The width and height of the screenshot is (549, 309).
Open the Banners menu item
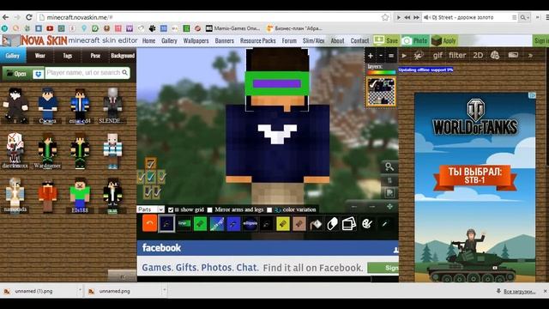coord(225,41)
